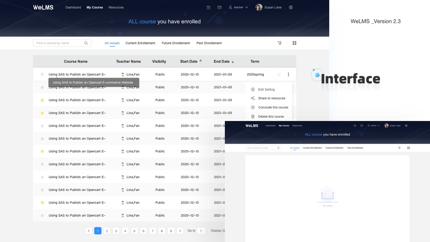Screen dimensions: 430x242
Task: Sort the table by End Date arrow
Action: (233, 62)
